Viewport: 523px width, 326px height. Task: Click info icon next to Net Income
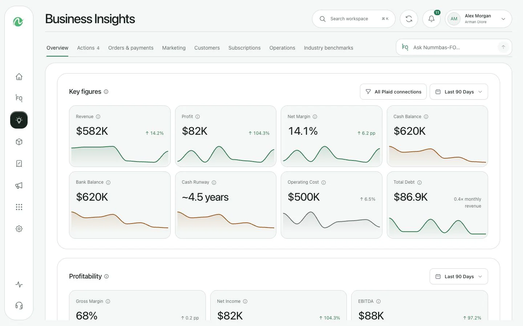[x=245, y=301]
